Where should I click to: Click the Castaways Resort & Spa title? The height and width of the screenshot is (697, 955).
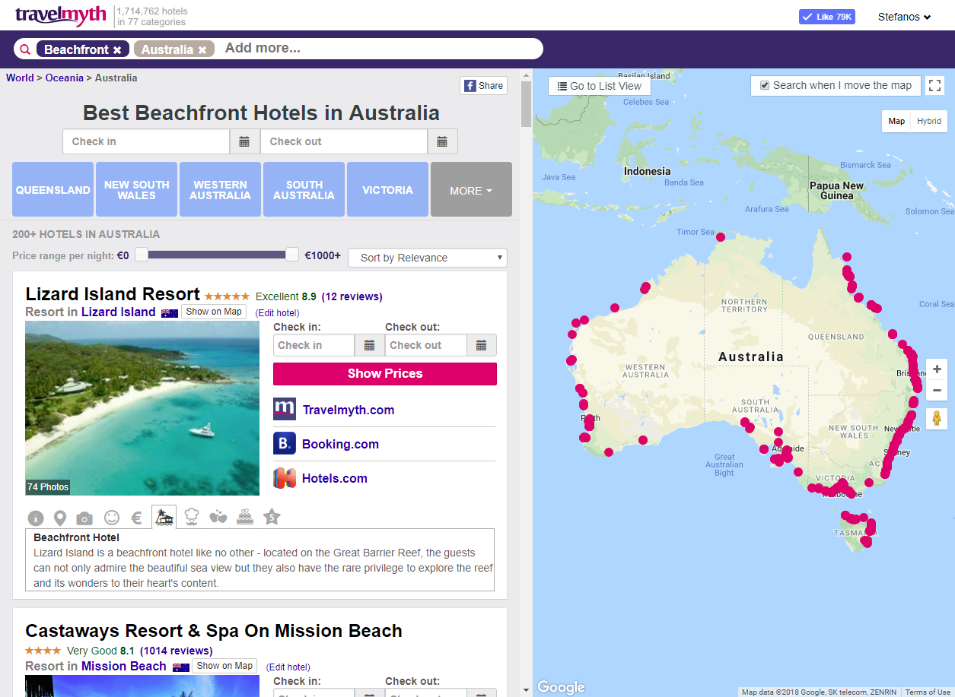[214, 631]
